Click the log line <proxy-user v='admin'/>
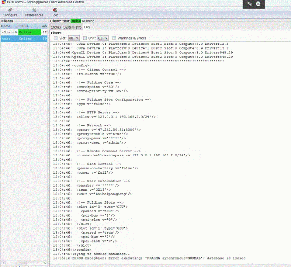 [90, 142]
